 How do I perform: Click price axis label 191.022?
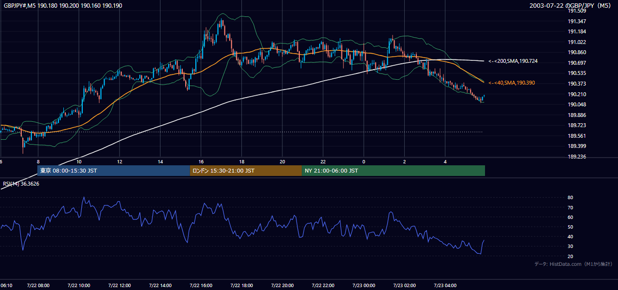[x=577, y=42]
